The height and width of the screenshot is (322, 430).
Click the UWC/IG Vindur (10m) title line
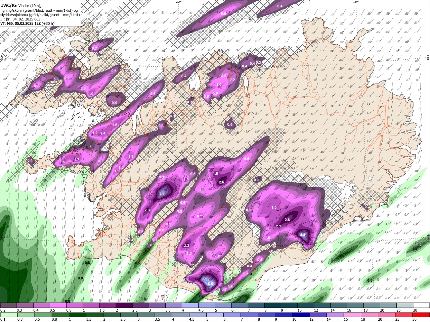21,6
